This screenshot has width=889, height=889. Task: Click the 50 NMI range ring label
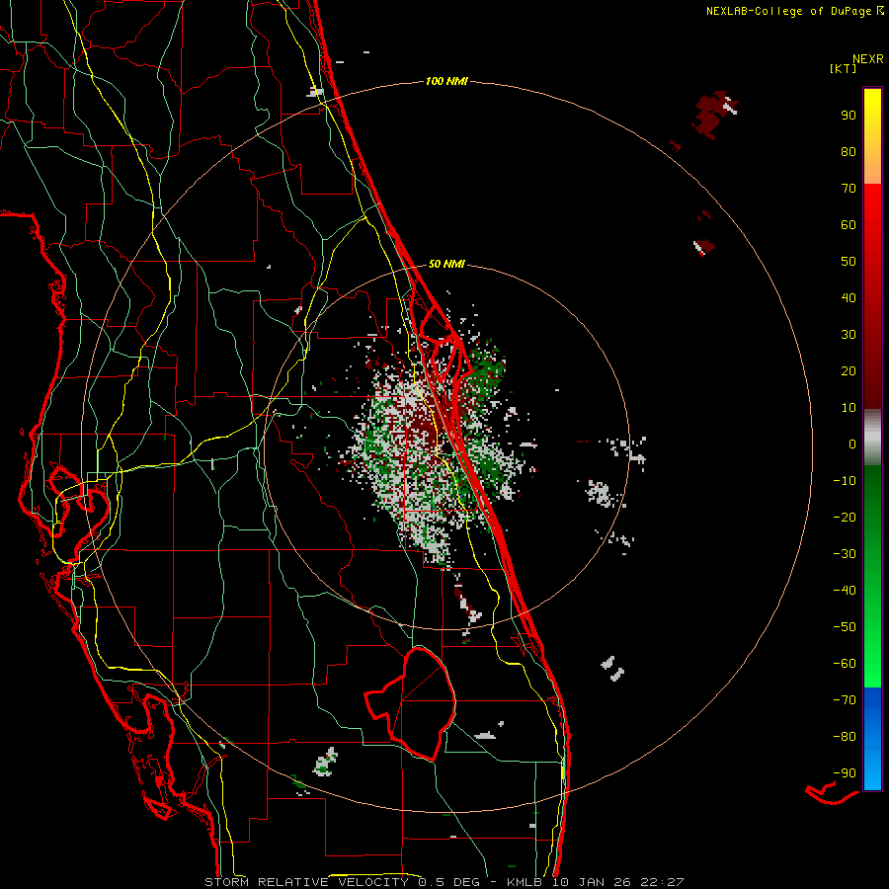pyautogui.click(x=446, y=264)
